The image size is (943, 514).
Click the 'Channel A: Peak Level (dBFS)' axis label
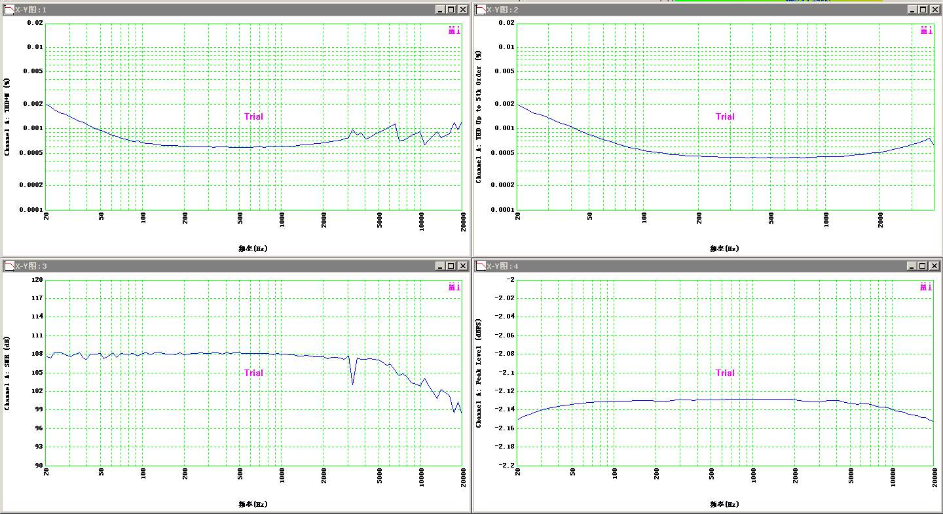click(x=479, y=373)
